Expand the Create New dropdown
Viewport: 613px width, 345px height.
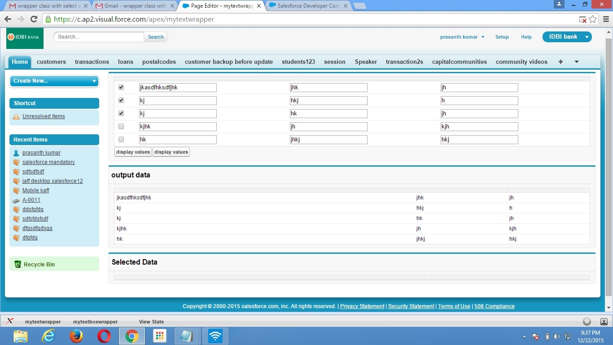54,81
